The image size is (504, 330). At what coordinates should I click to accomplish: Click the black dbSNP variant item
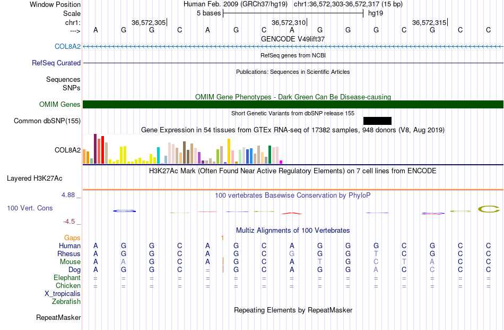click(377, 121)
